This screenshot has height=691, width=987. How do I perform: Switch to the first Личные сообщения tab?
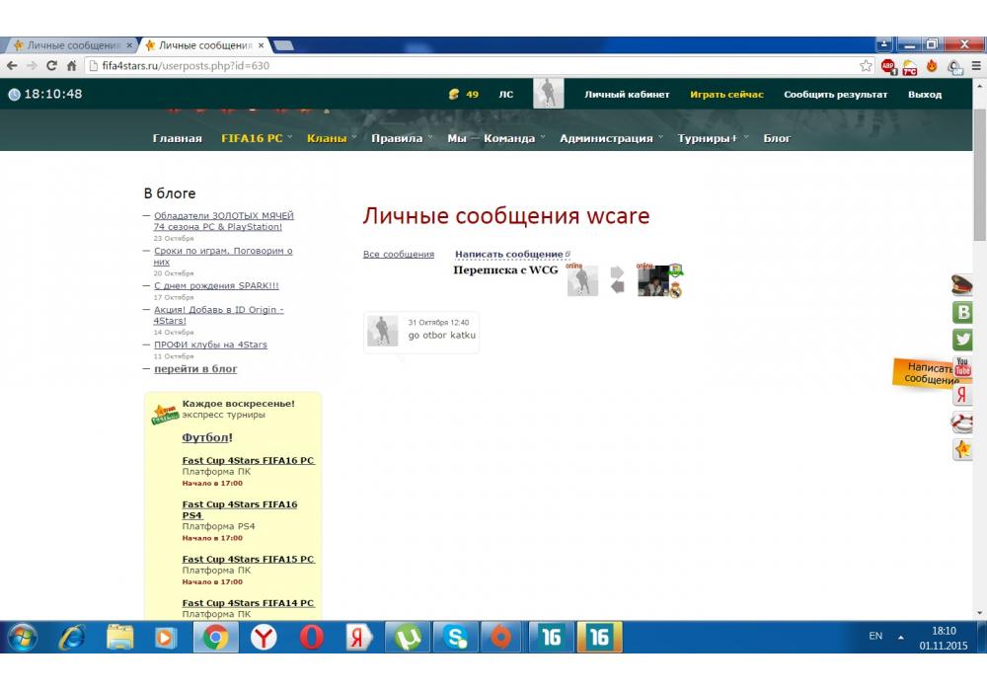tap(67, 45)
